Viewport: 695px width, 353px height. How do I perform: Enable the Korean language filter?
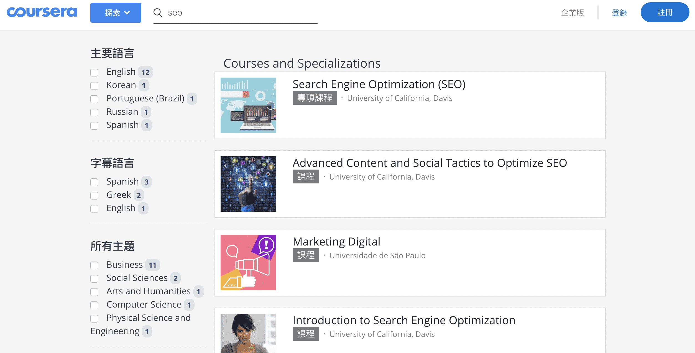[x=94, y=86]
